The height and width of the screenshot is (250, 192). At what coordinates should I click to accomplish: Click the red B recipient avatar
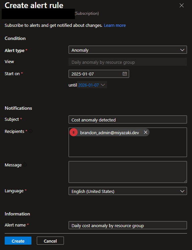(x=74, y=133)
